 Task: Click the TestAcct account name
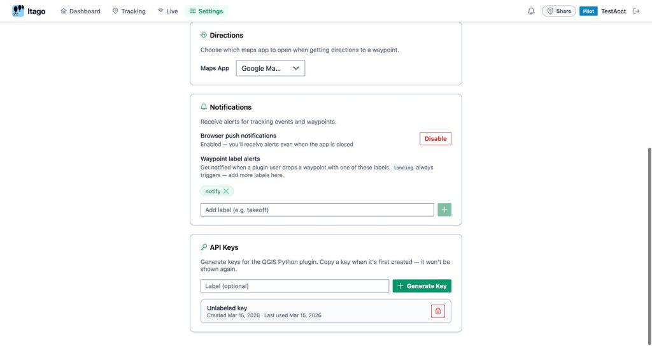pyautogui.click(x=613, y=11)
